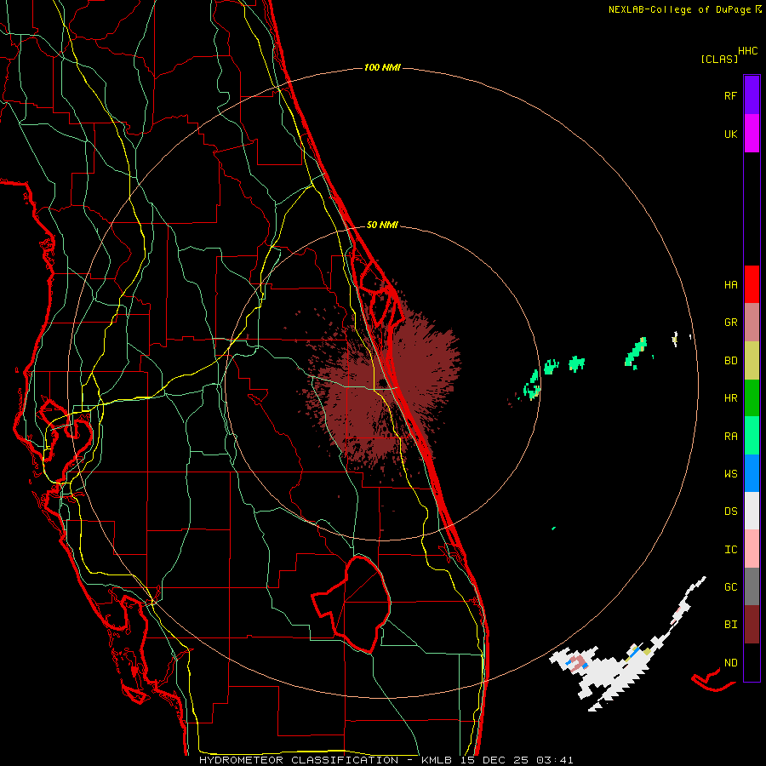
Task: Click the dark green HR color swatch
Action: [752, 398]
